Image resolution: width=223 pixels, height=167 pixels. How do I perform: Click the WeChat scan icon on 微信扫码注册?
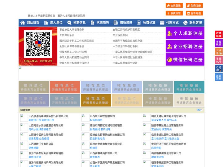[169, 60]
